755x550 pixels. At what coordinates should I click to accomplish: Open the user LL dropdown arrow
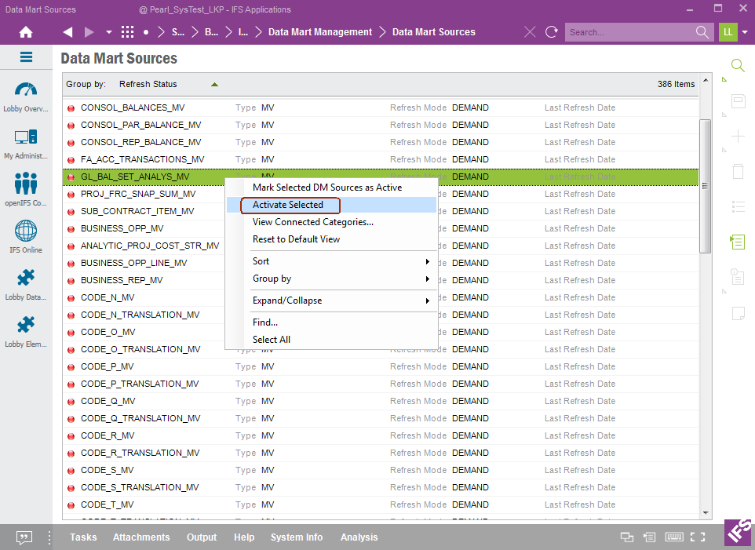(745, 32)
